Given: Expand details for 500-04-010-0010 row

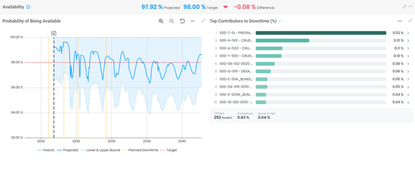Looking at the screenshot, I should 409,87.
